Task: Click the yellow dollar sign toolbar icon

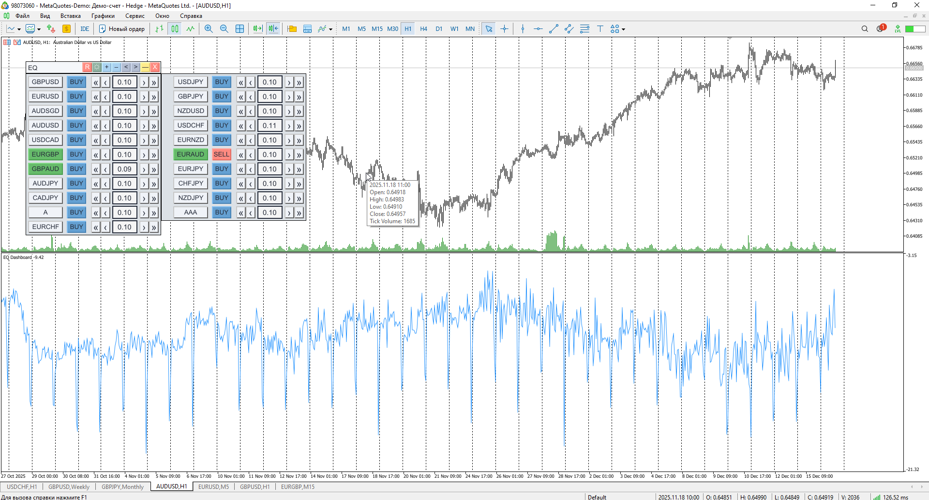Action: (x=67, y=29)
